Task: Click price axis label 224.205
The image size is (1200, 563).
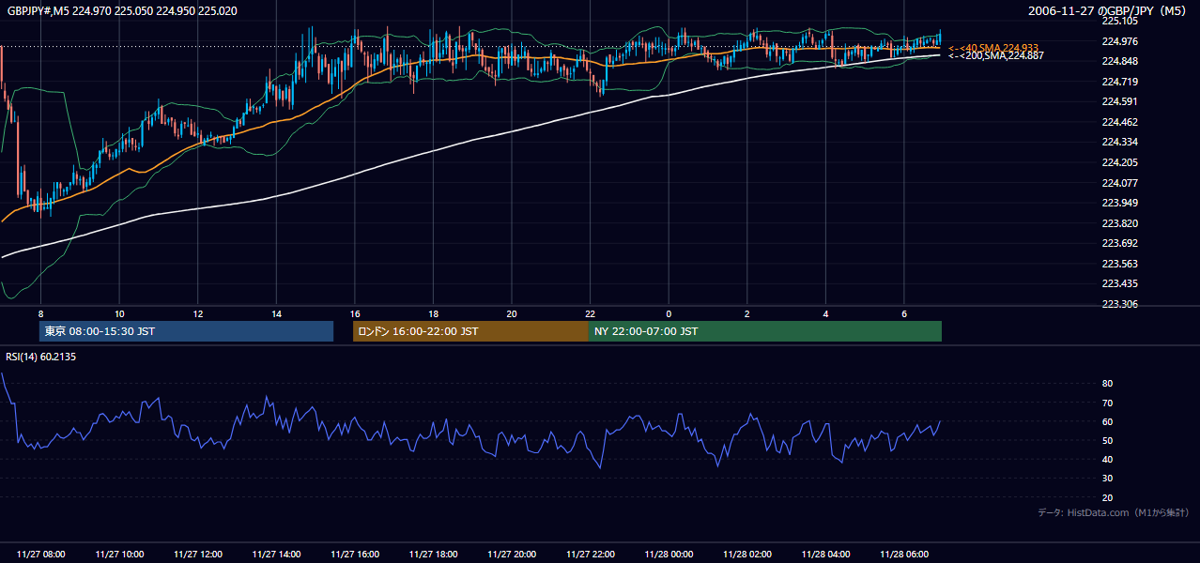Action: click(1119, 162)
